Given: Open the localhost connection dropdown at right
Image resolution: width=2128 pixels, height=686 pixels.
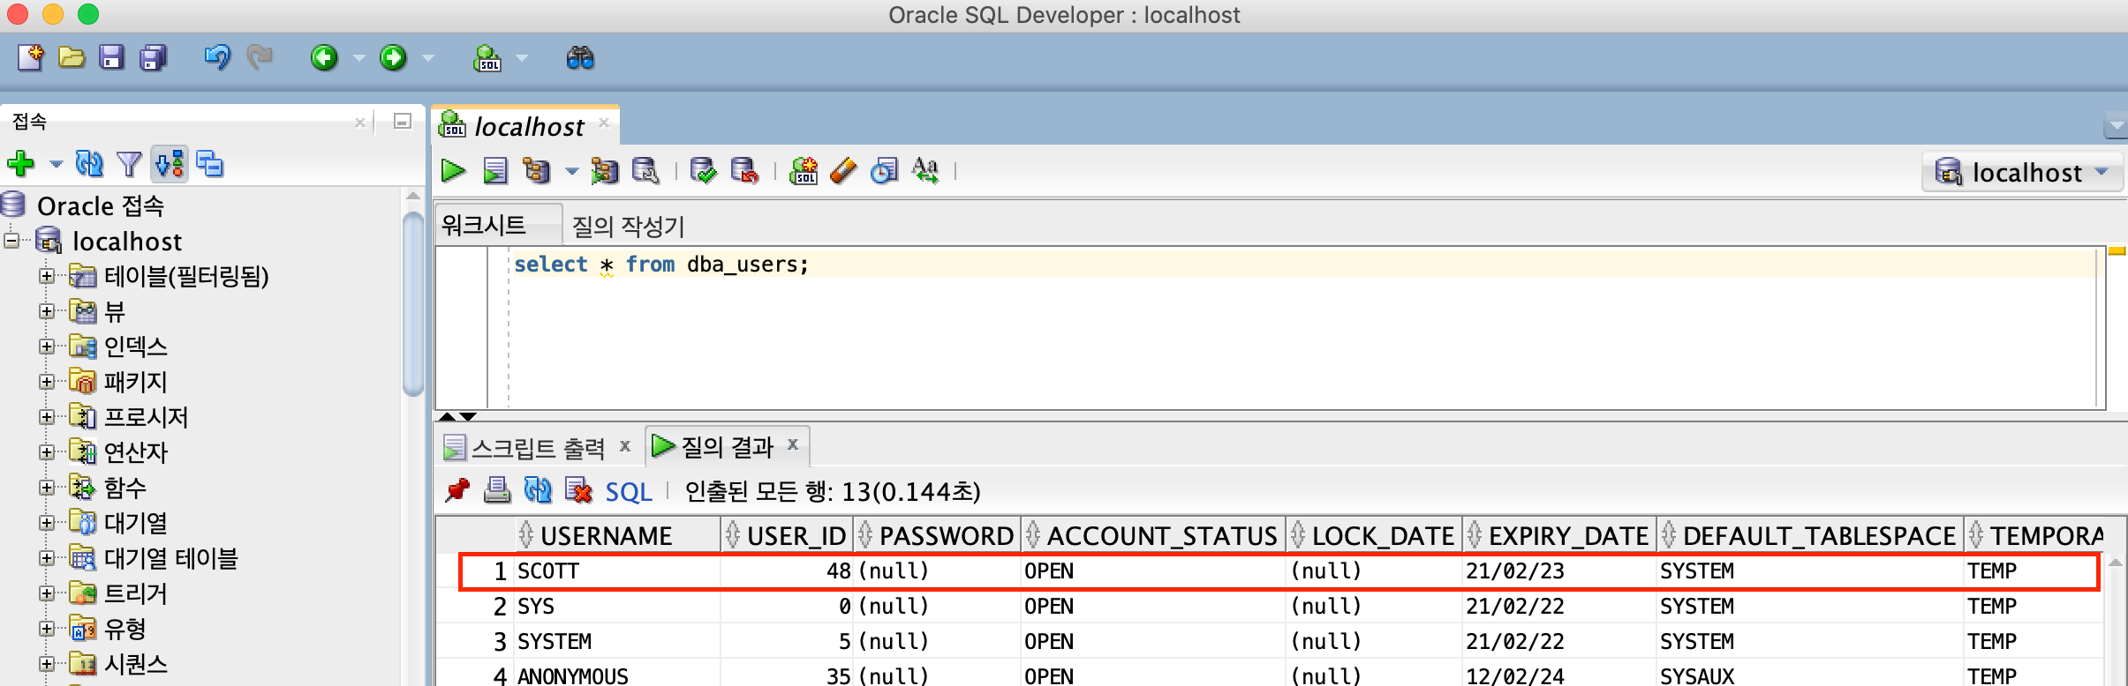Looking at the screenshot, I should coord(2023,172).
